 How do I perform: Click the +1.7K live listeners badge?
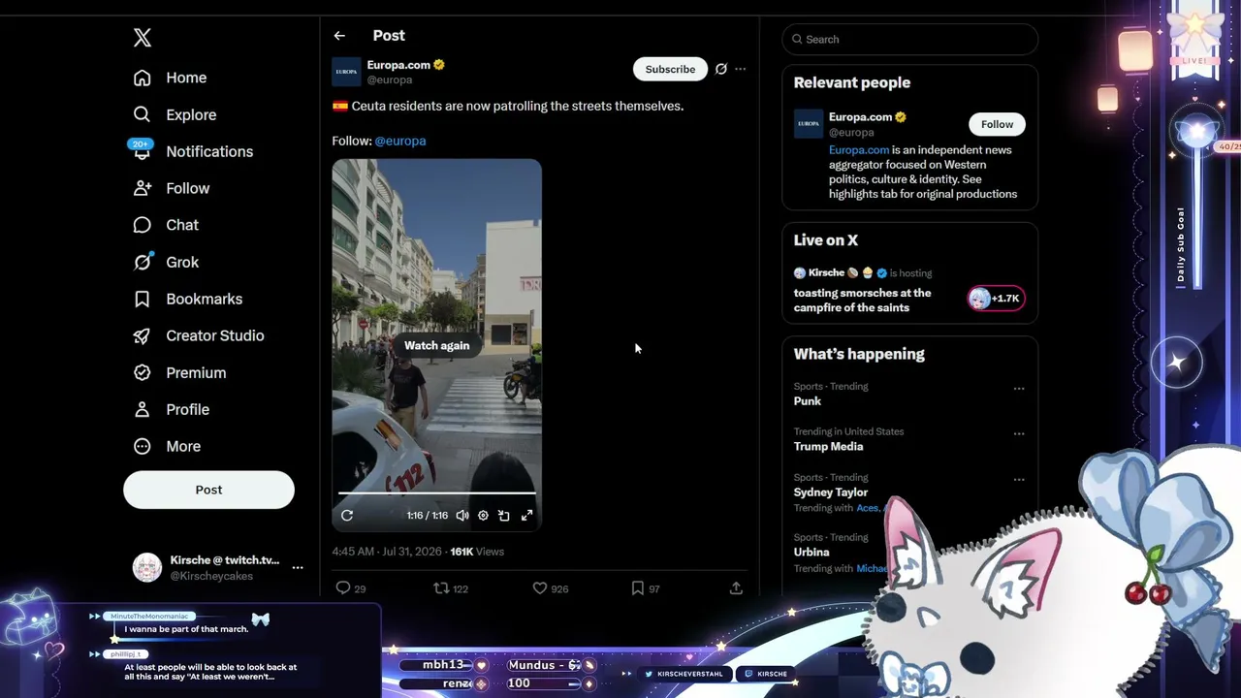(996, 299)
